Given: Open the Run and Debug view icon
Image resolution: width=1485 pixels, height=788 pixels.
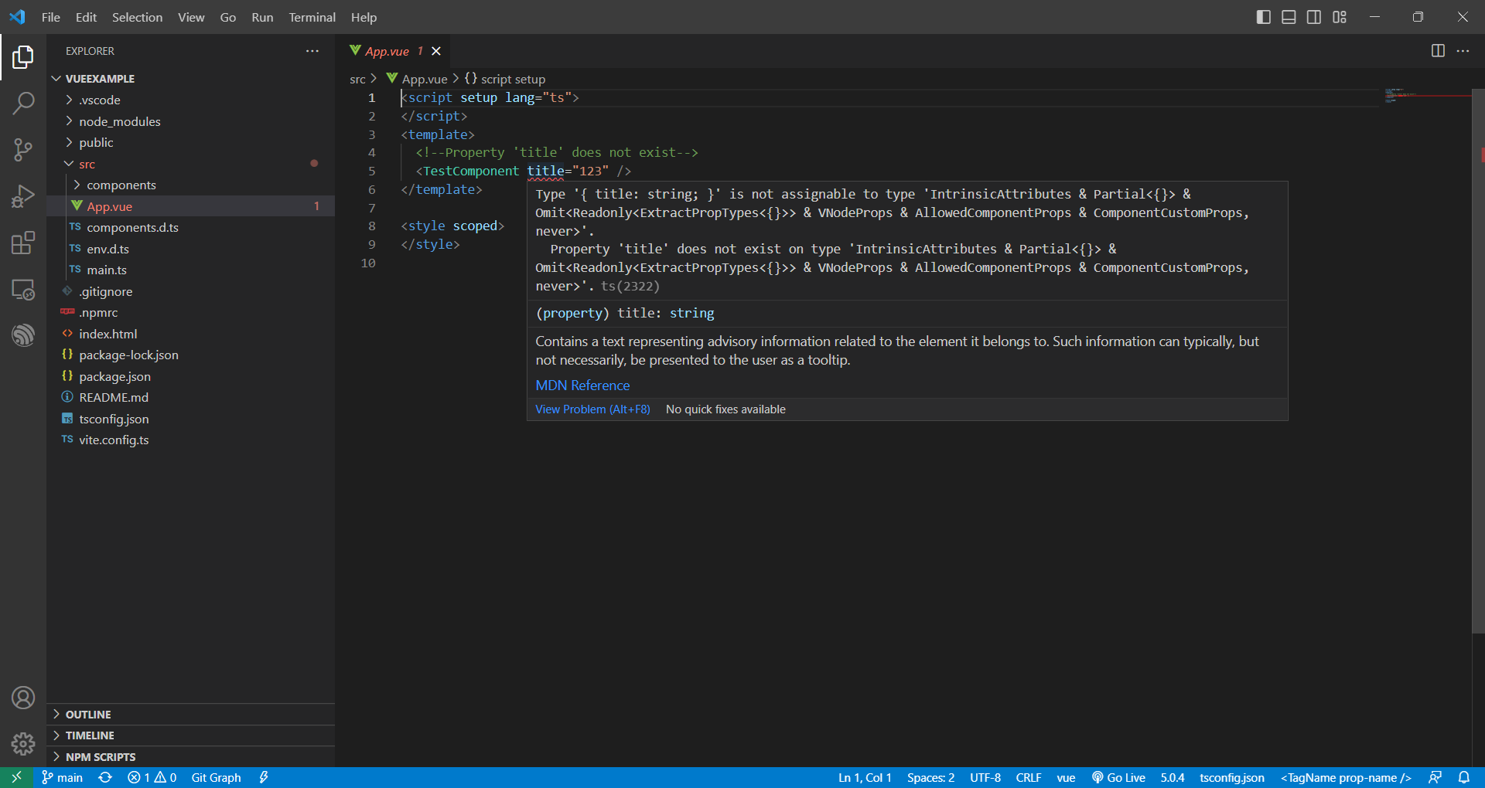Looking at the screenshot, I should pyautogui.click(x=23, y=196).
